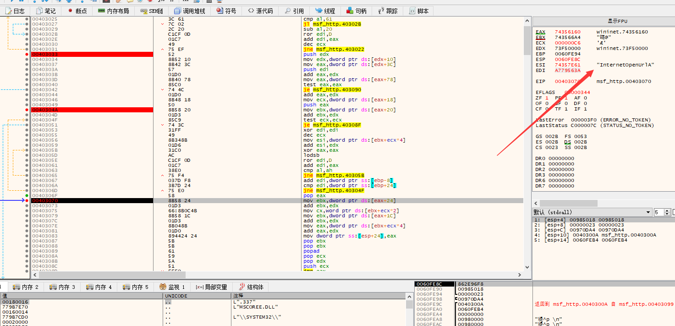
Task: Open the 句柄 handles tab
Action: [356, 11]
